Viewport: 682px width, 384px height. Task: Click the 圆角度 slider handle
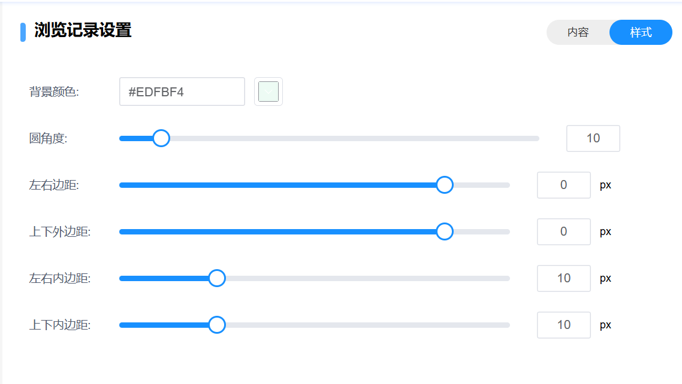tap(161, 138)
